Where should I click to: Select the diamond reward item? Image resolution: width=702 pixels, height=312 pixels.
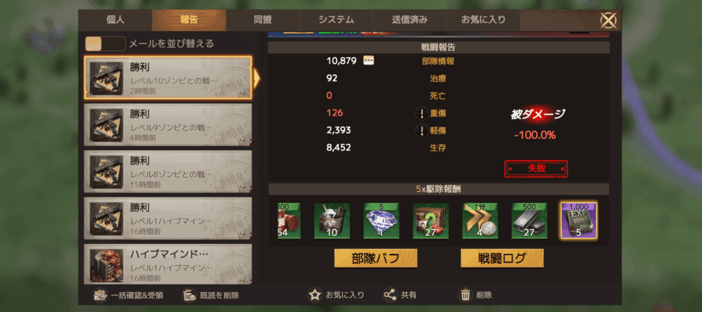(x=381, y=221)
